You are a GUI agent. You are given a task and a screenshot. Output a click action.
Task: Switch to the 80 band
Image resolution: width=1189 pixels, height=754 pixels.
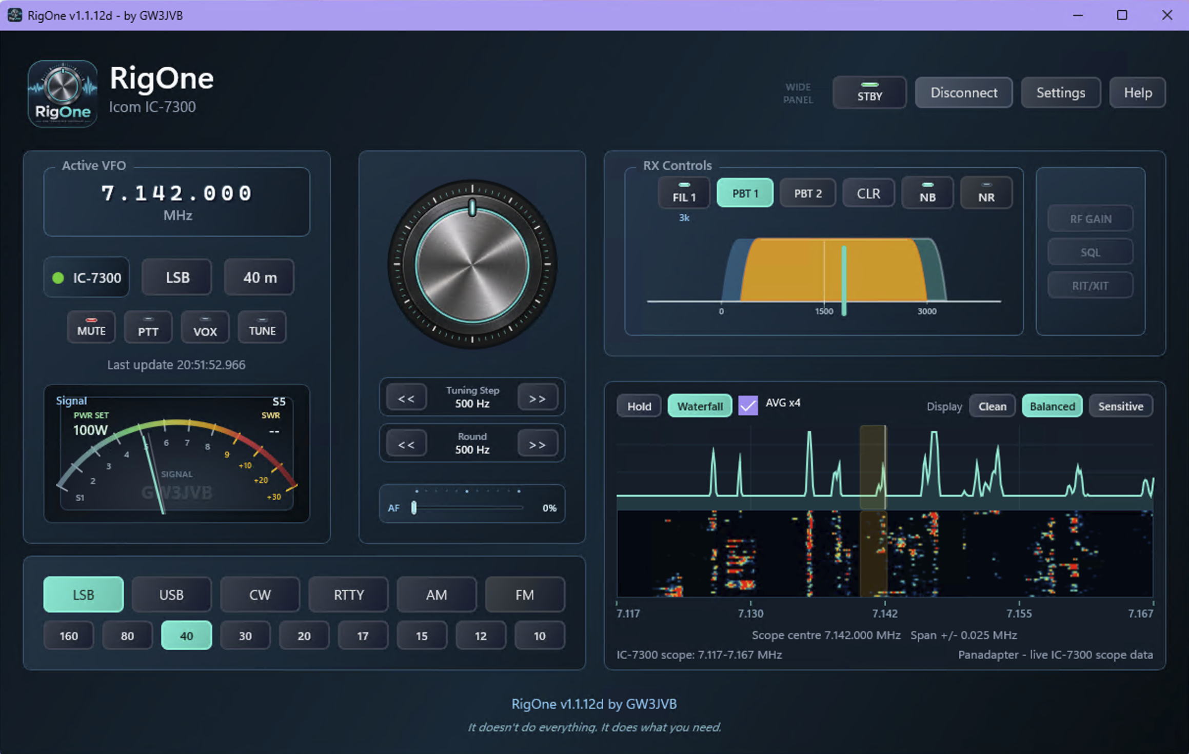127,636
